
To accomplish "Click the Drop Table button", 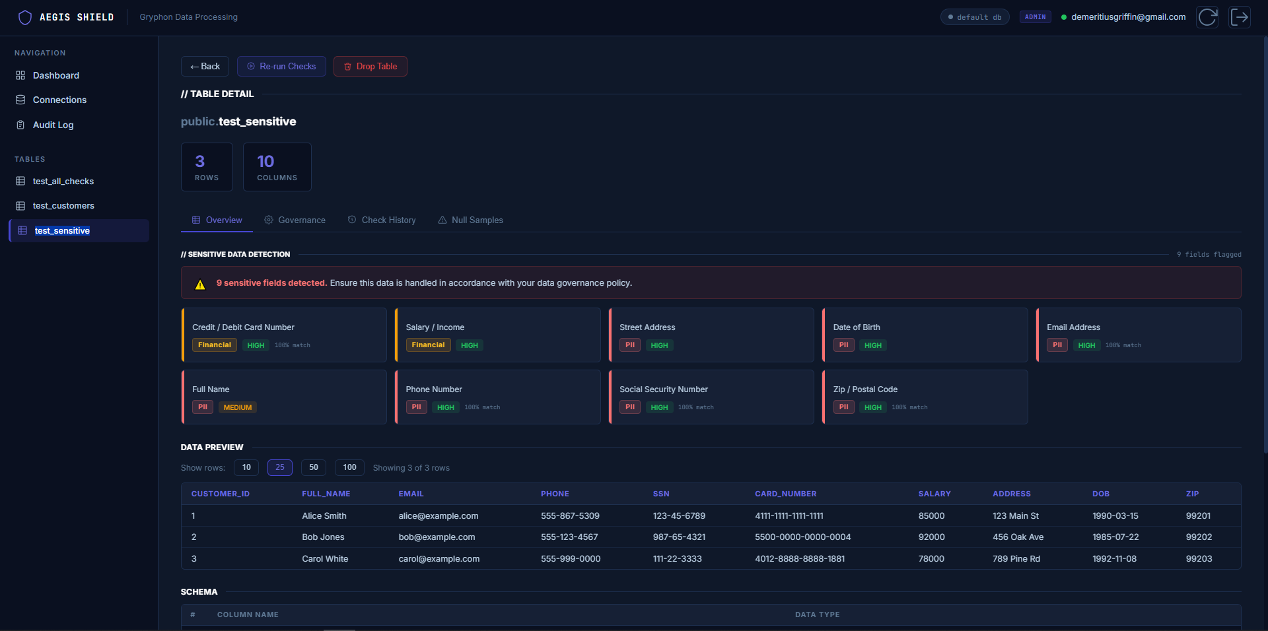I will click(370, 66).
